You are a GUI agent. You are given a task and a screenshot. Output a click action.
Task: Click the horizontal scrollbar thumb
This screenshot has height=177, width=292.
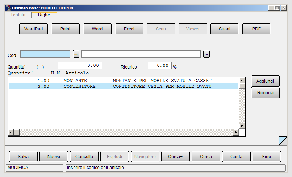[17, 132]
